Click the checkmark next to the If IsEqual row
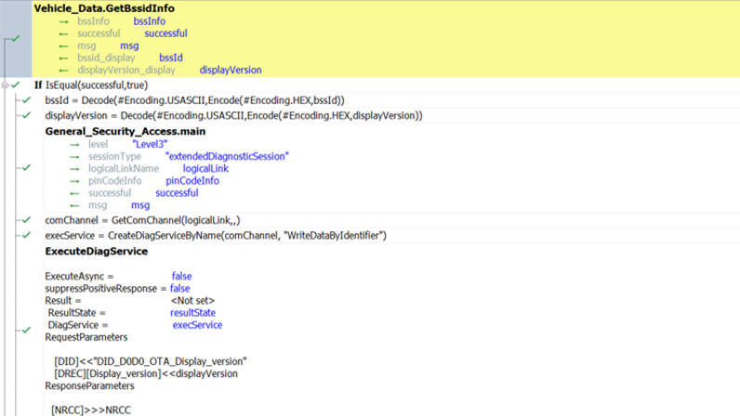The height and width of the screenshot is (416, 740). (x=16, y=84)
